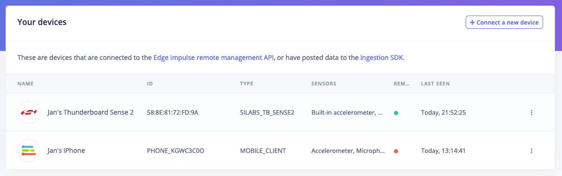Open options menu for Jan's iPhone
Screen dimensions: 562x176
point(531,151)
